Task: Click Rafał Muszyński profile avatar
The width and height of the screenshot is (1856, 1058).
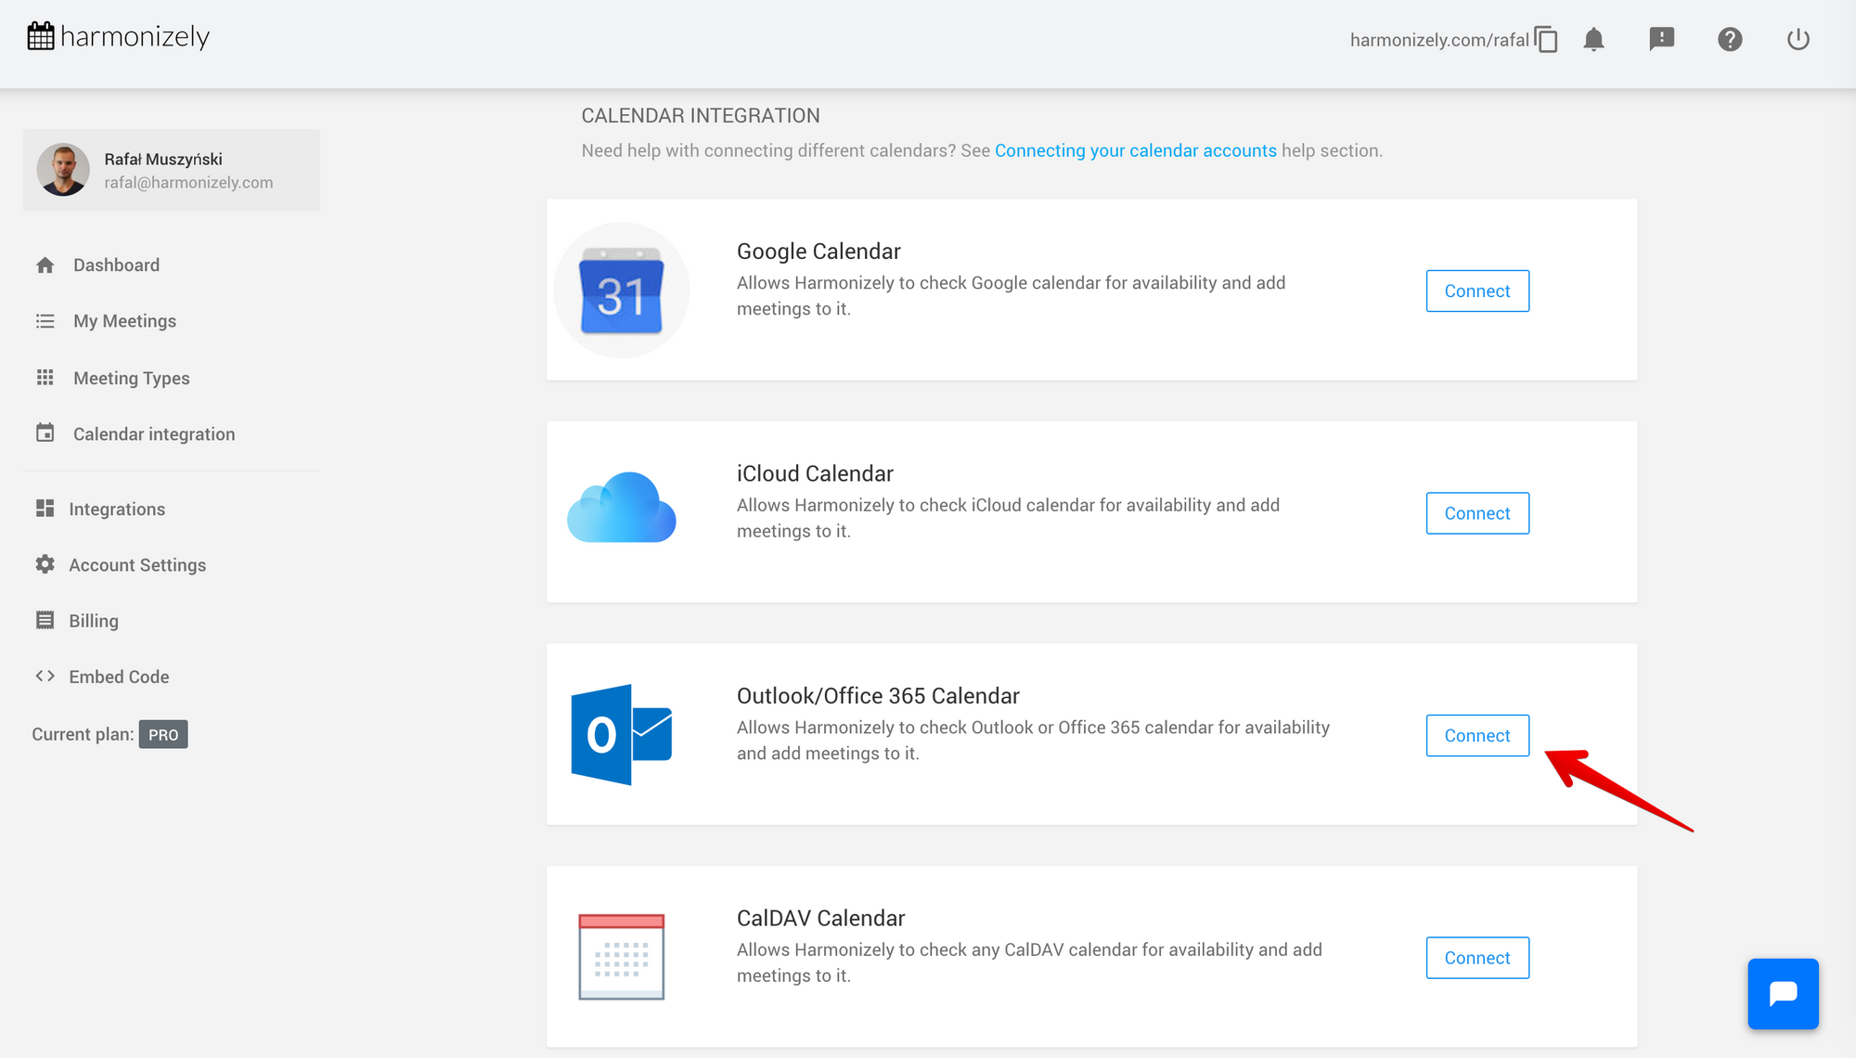Action: coord(63,170)
